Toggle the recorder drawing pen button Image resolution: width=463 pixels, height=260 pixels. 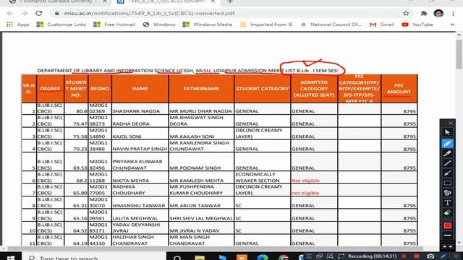[x=443, y=256]
